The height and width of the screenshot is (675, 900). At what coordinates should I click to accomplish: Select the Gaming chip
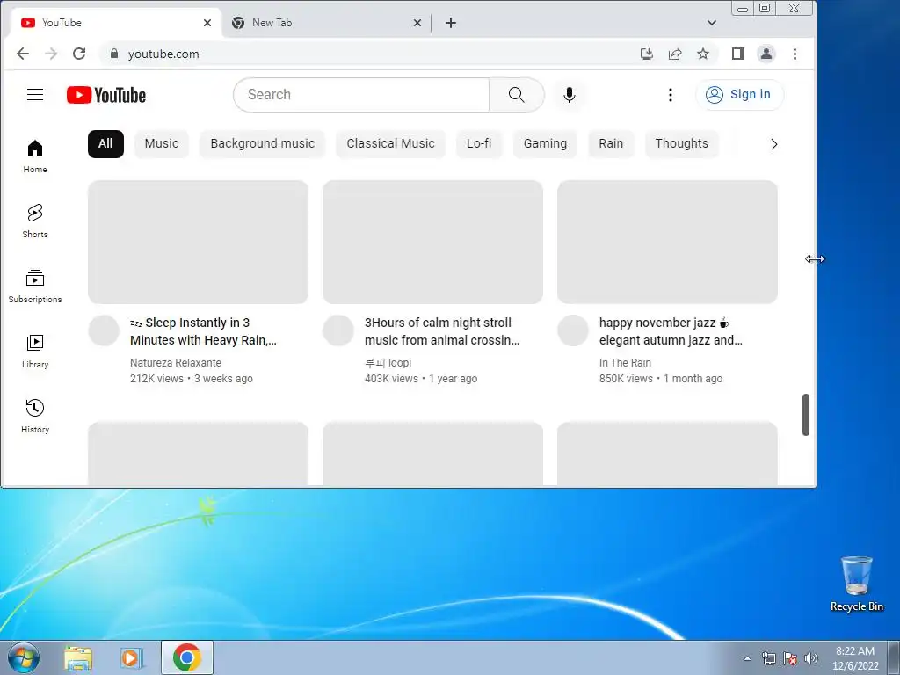(x=545, y=143)
